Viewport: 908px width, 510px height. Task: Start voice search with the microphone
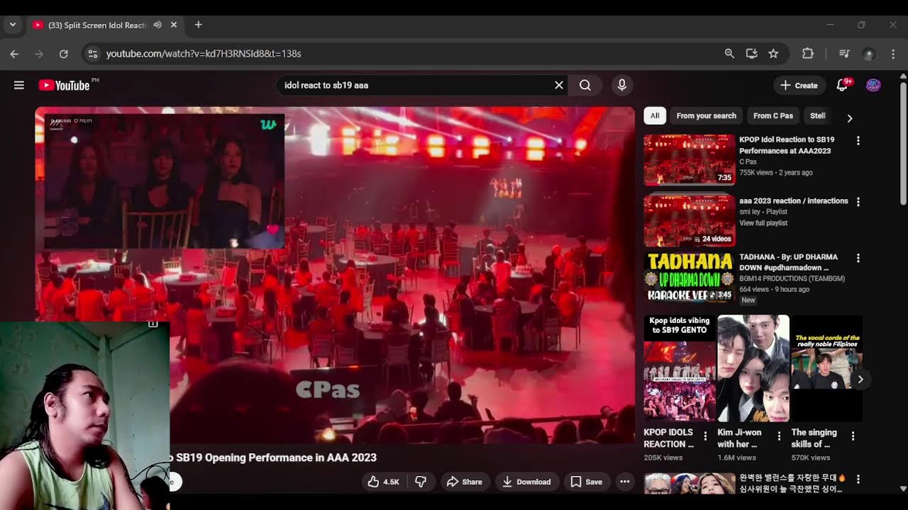(622, 85)
